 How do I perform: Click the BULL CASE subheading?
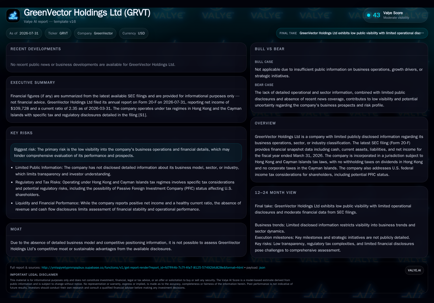point(264,62)
